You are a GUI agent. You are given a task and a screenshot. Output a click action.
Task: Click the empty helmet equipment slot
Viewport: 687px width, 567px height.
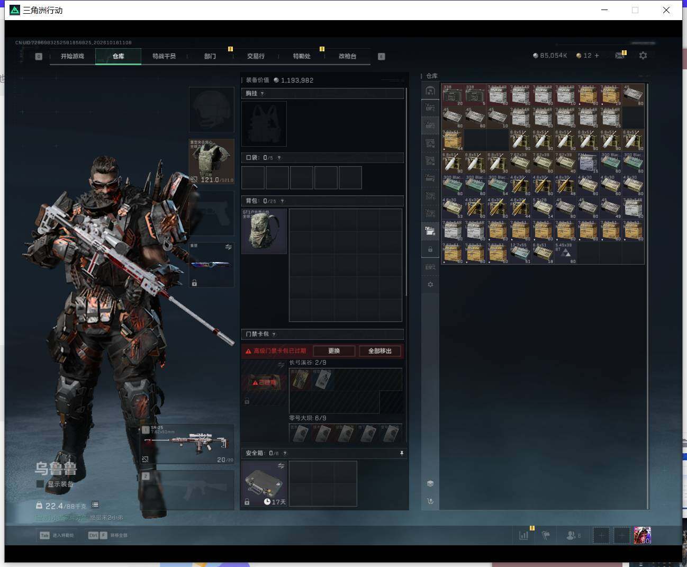[212, 110]
